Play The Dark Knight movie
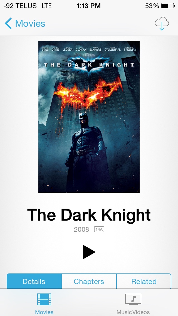 pos(89,252)
